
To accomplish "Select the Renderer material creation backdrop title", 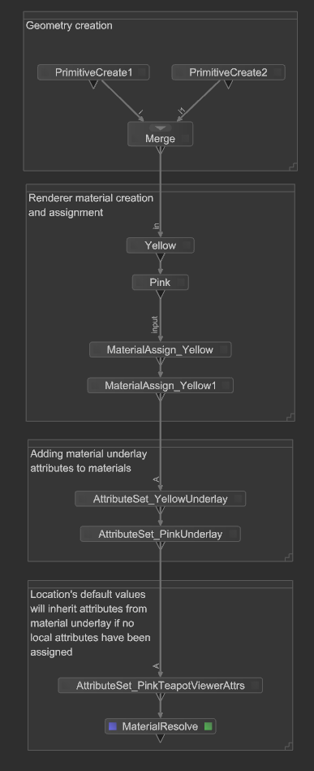I will [x=91, y=205].
